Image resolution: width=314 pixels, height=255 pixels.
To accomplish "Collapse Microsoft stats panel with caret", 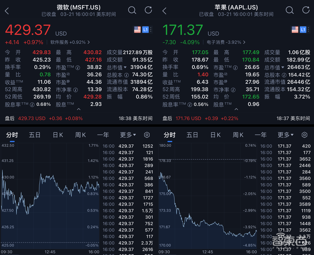I will pos(78,109).
